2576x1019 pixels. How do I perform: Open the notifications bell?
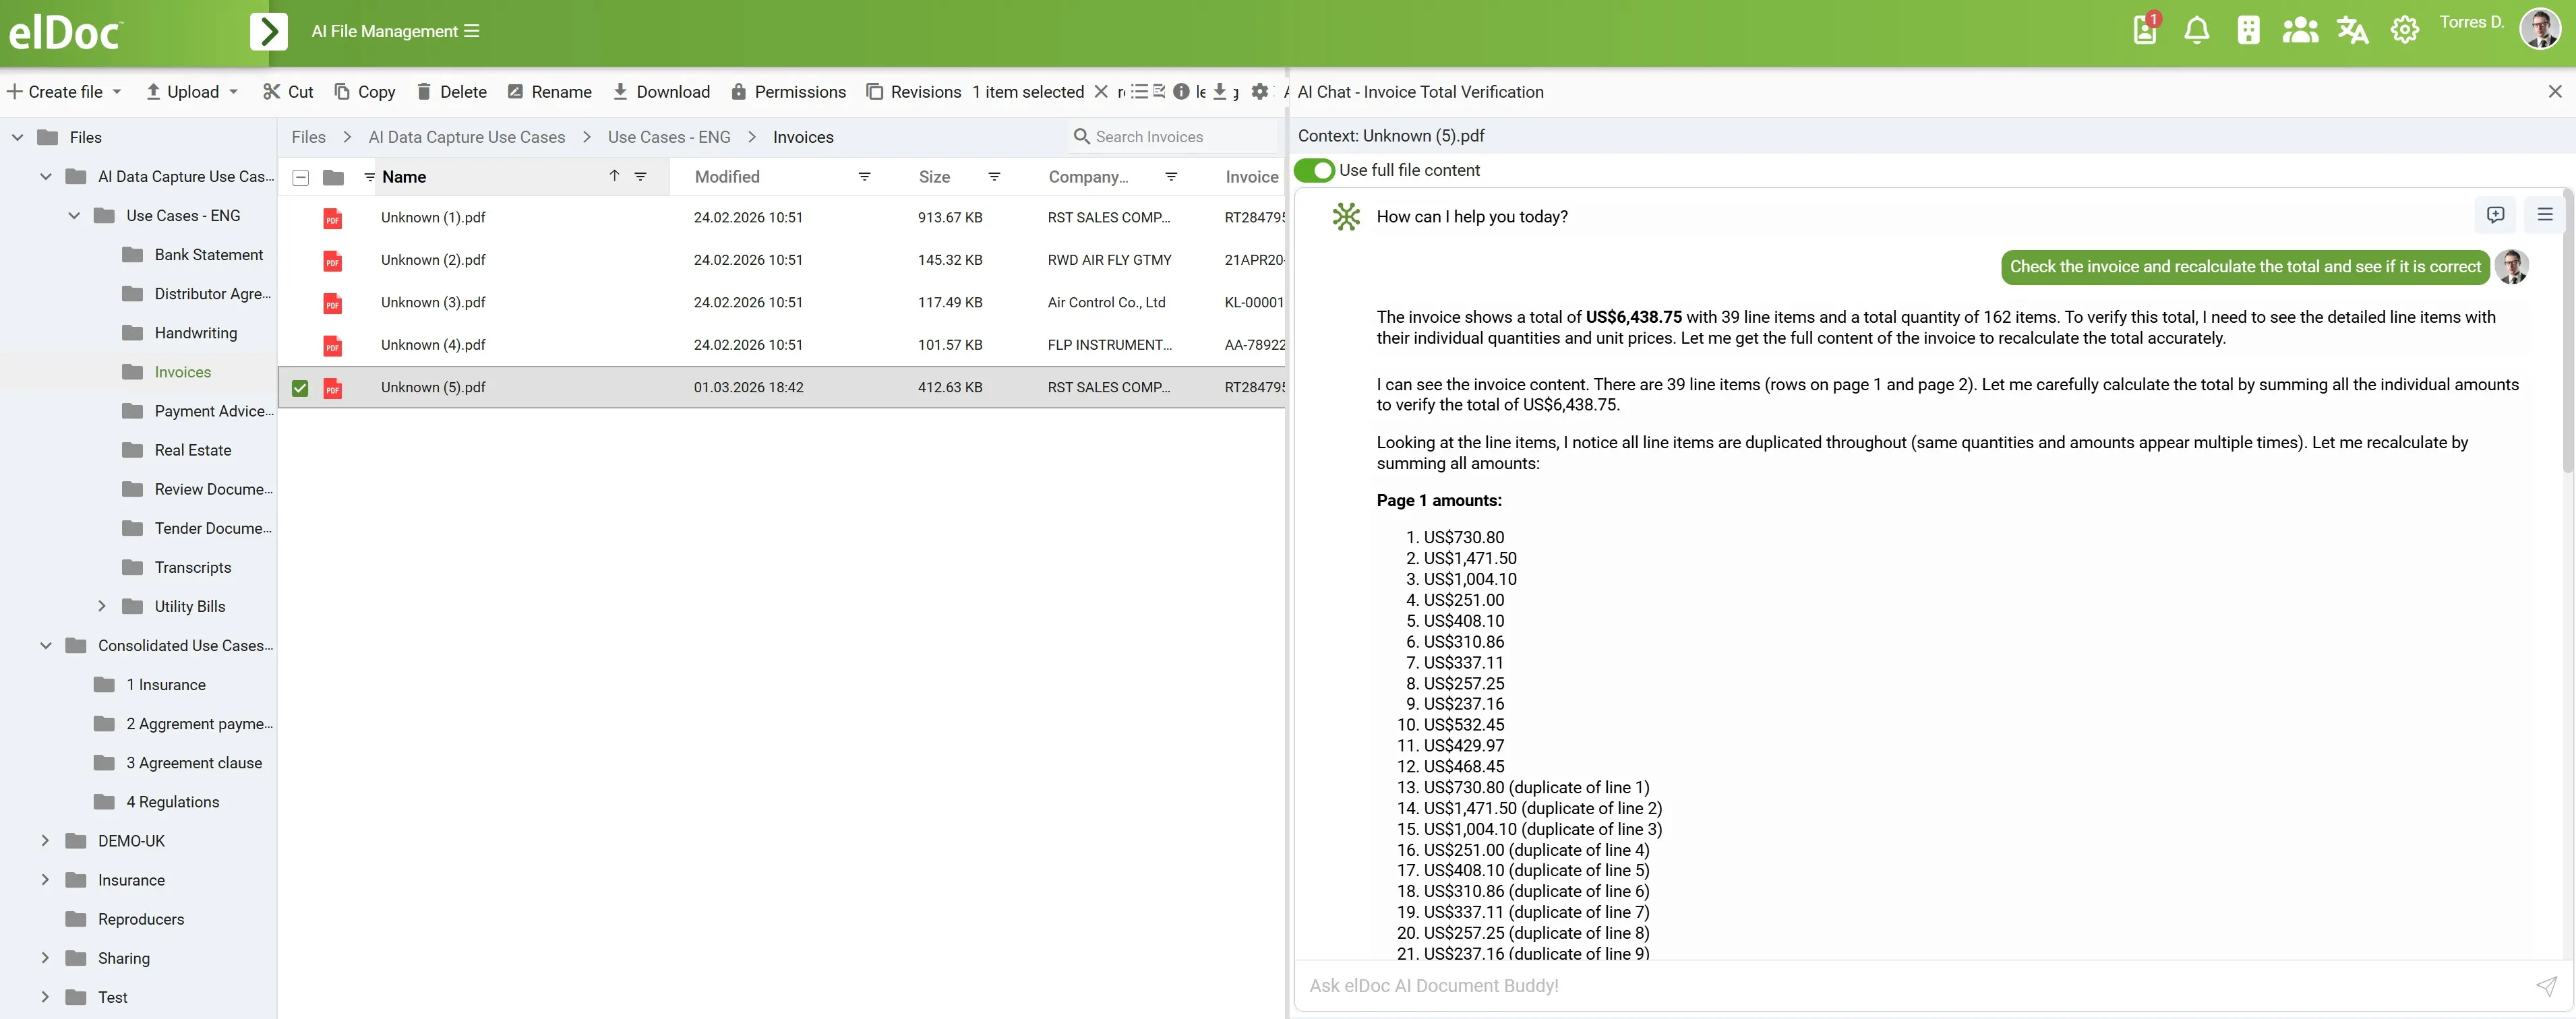point(2196,31)
